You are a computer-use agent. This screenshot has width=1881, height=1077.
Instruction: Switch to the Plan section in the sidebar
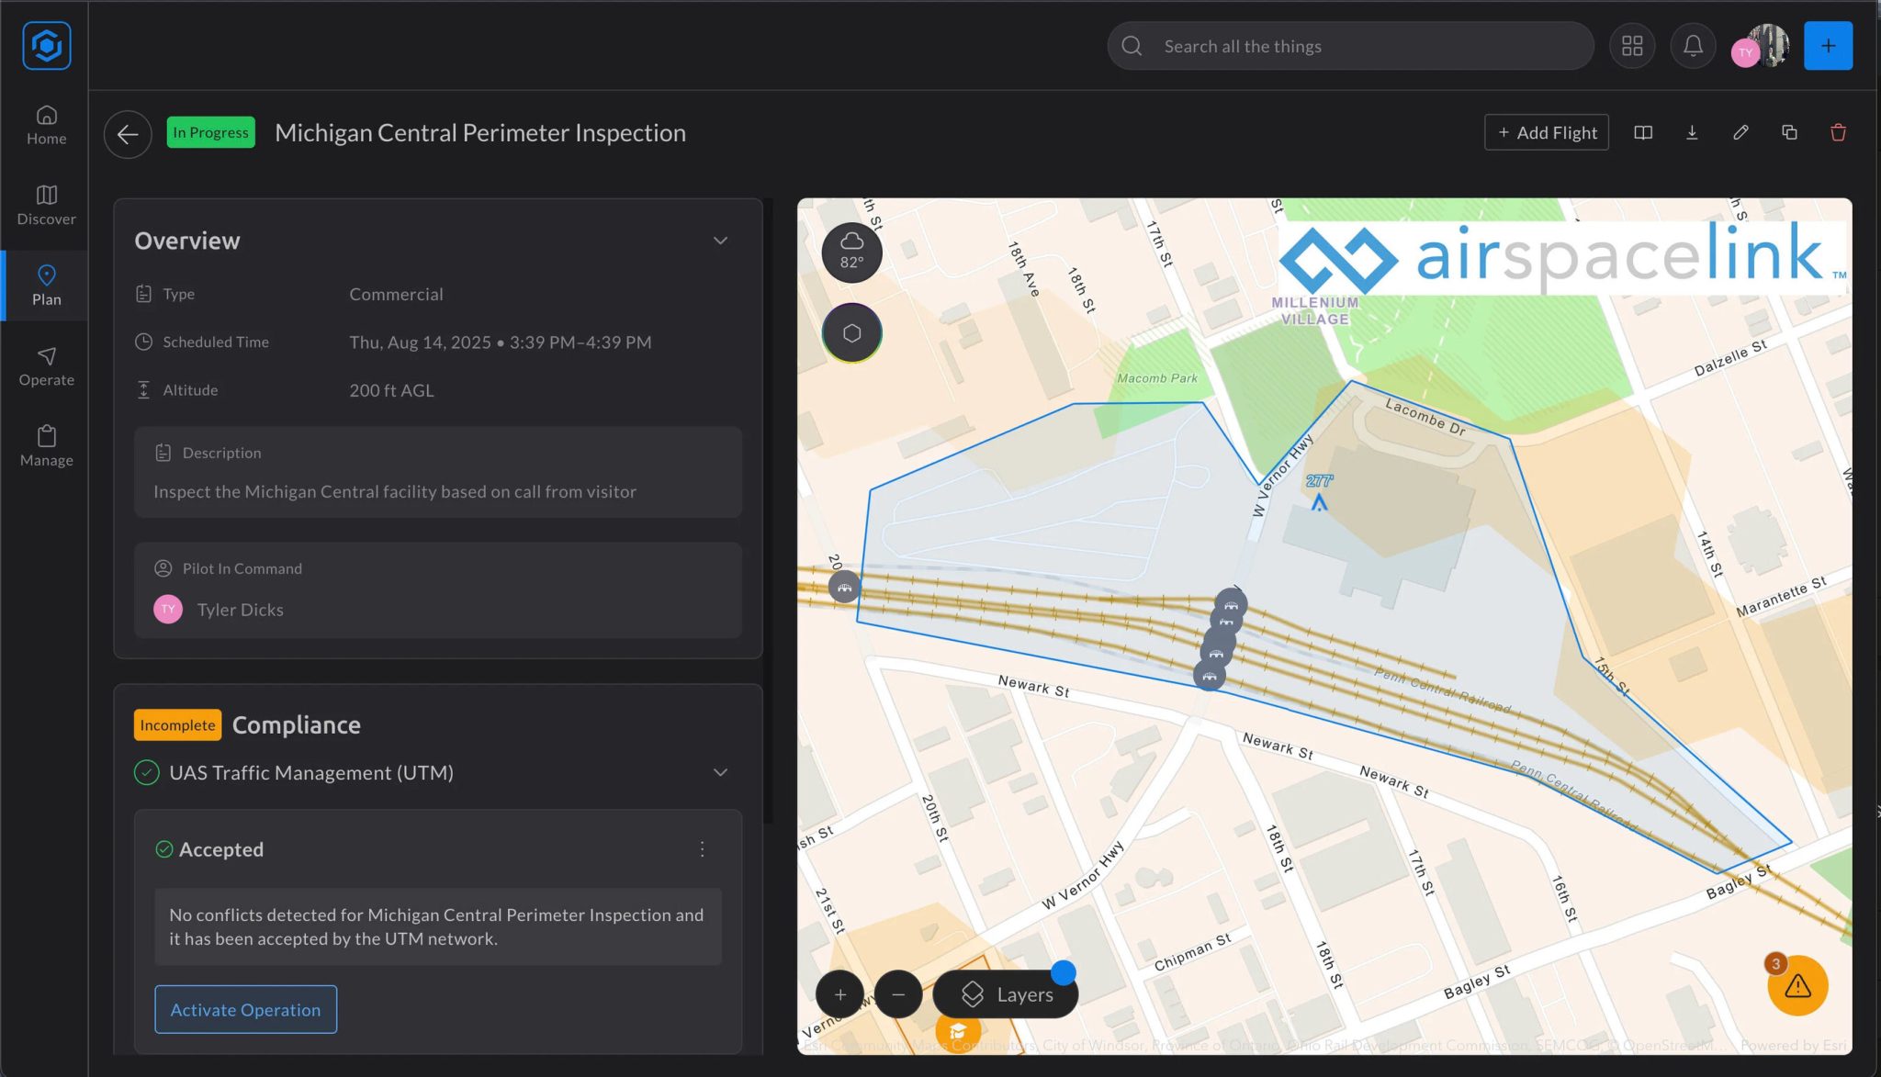(45, 285)
